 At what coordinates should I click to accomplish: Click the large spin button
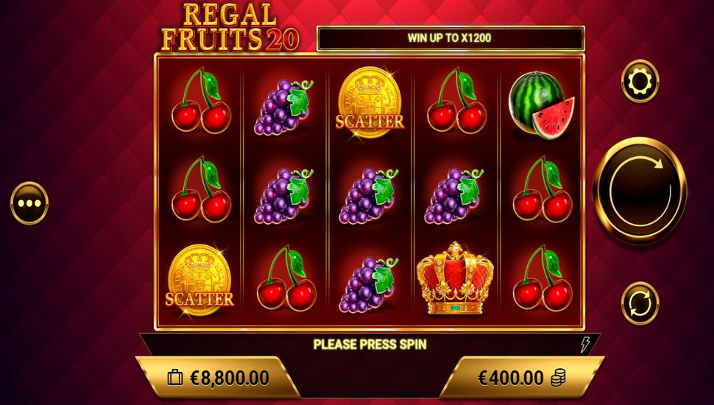point(640,190)
